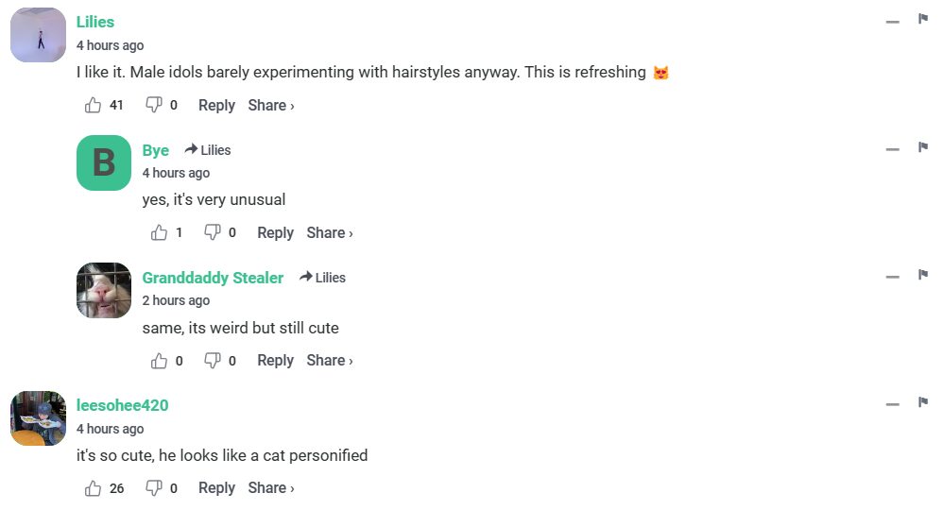Viewport: 943px width, 510px height.
Task: Open the leesohee420 username profile
Action: pyautogui.click(x=123, y=405)
